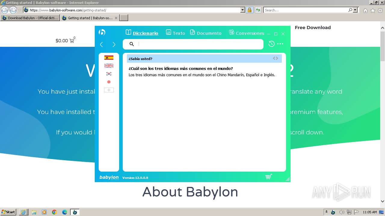Screen dimensions: 385x216
Task: Click Free Download link on the webpage
Action: [x=313, y=28]
